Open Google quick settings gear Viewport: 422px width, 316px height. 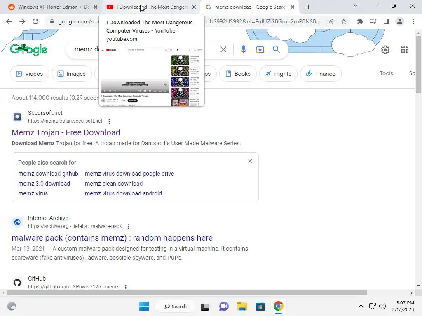click(385, 50)
